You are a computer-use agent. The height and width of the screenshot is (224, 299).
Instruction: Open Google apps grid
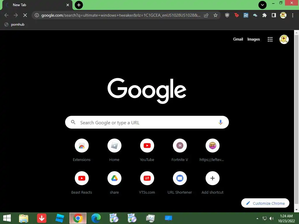click(x=270, y=39)
